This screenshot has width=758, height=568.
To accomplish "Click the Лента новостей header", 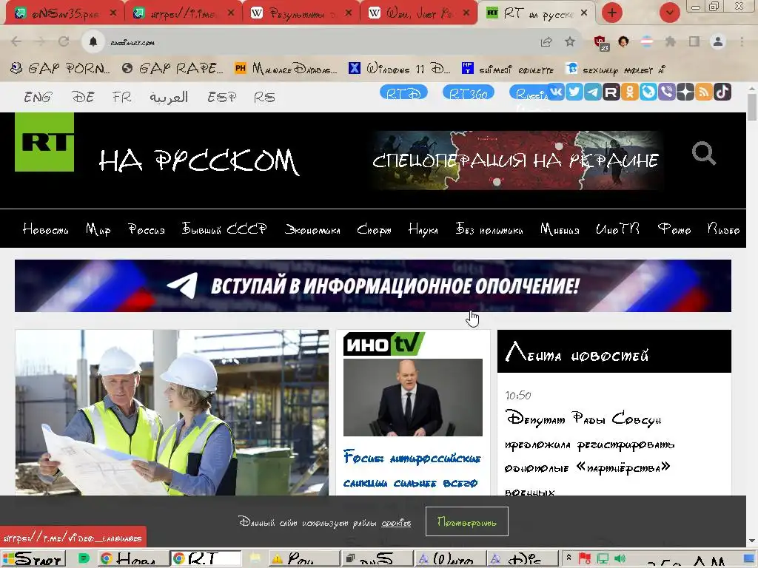I will [614, 351].
